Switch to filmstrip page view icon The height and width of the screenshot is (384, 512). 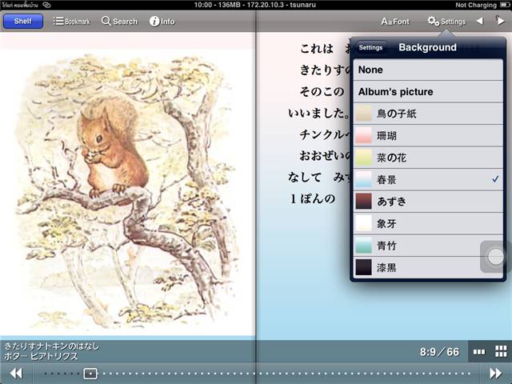pyautogui.click(x=479, y=352)
